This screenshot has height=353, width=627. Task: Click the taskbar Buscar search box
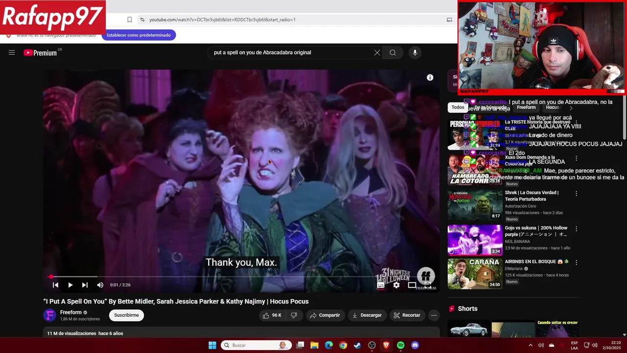256,345
